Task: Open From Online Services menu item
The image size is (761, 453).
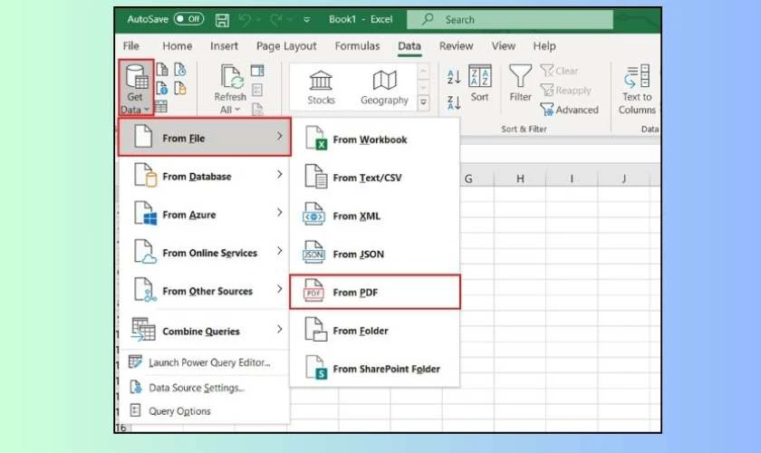Action: [206, 253]
